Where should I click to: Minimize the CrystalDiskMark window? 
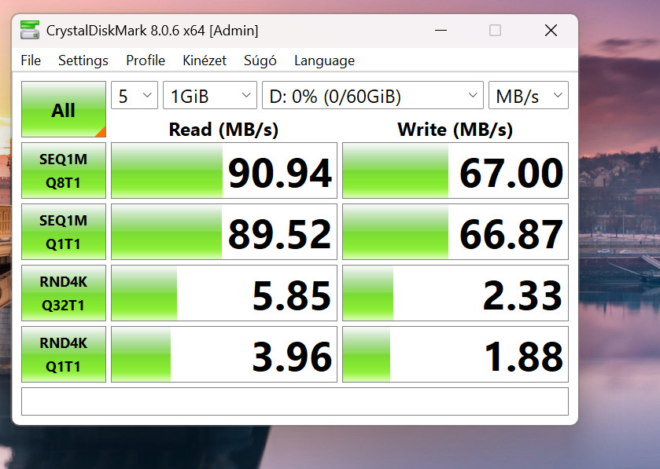click(441, 31)
